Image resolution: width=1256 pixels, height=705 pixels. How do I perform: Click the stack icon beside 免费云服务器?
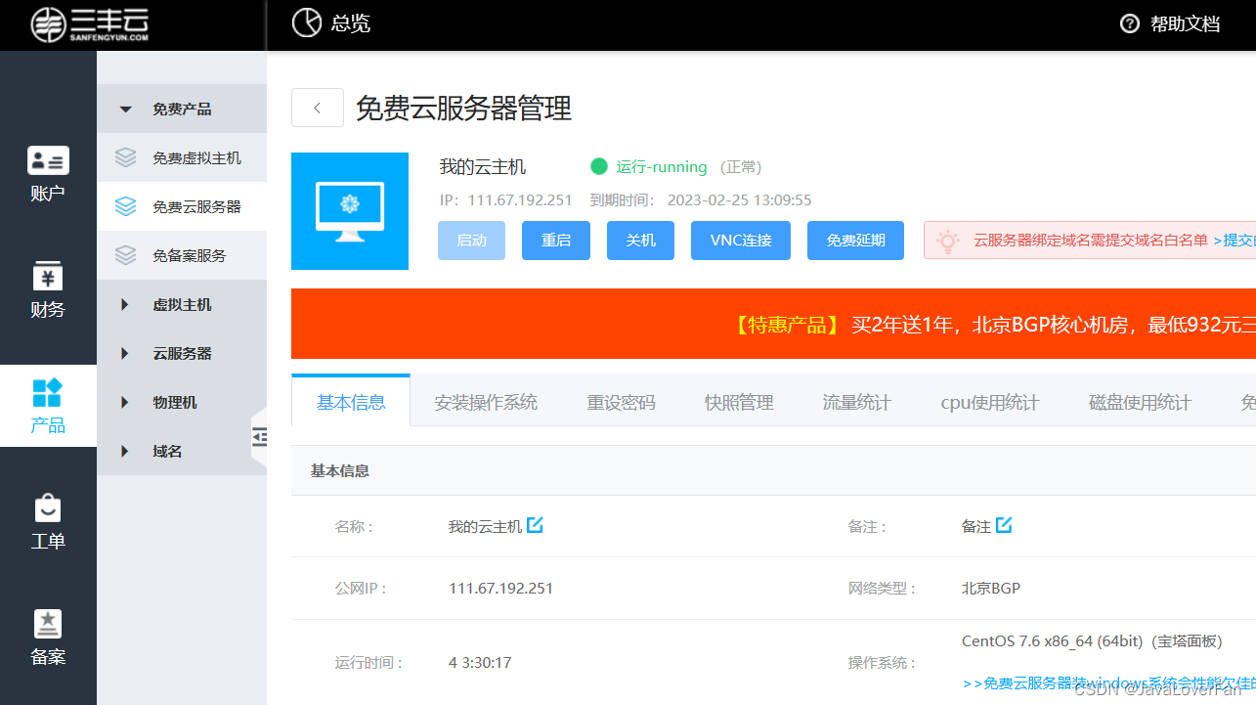click(x=125, y=206)
